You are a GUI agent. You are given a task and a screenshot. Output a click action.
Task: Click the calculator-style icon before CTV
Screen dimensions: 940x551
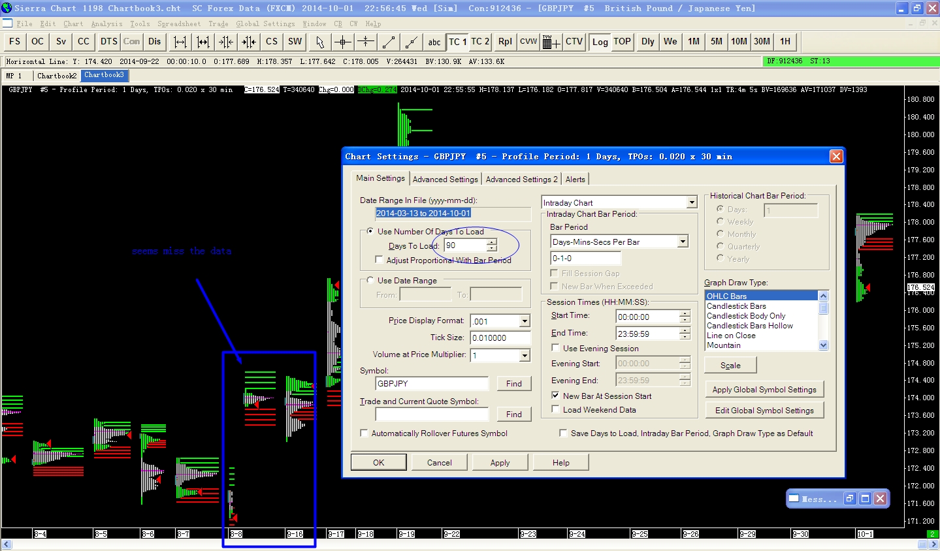(551, 42)
